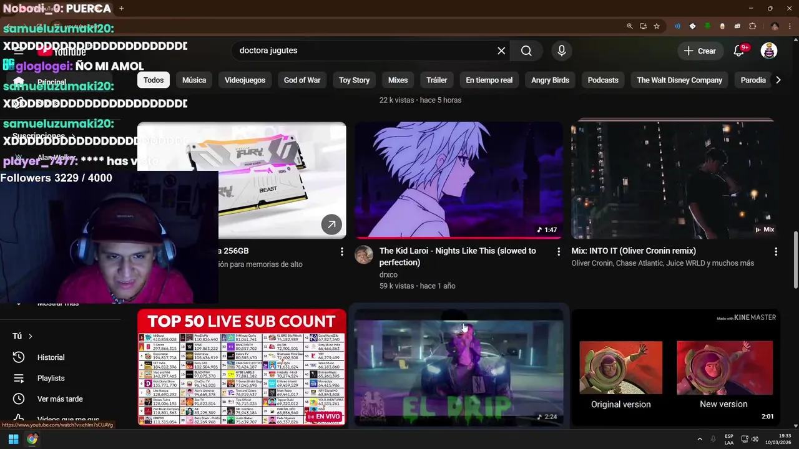Select the En tiempo real chip
Image resolution: width=799 pixels, height=449 pixels.
pyautogui.click(x=489, y=80)
